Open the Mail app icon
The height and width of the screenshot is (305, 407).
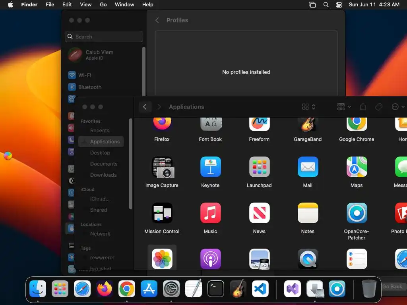[308, 167]
